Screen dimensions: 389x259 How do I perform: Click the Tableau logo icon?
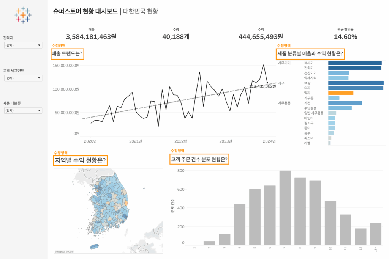coord(23,15)
